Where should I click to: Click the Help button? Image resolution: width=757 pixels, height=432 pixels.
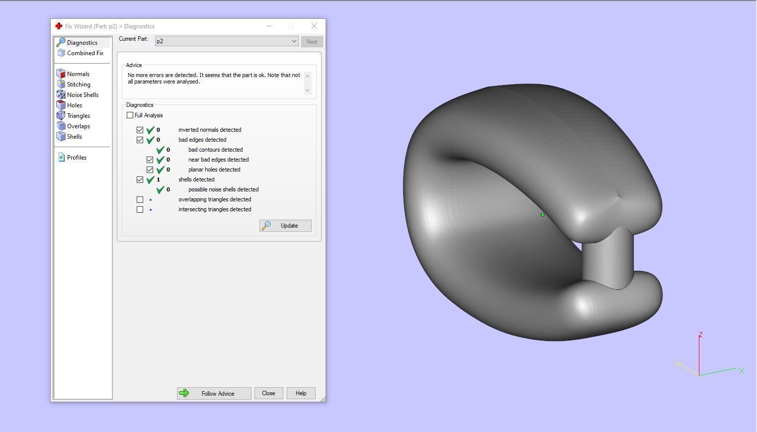coord(301,393)
